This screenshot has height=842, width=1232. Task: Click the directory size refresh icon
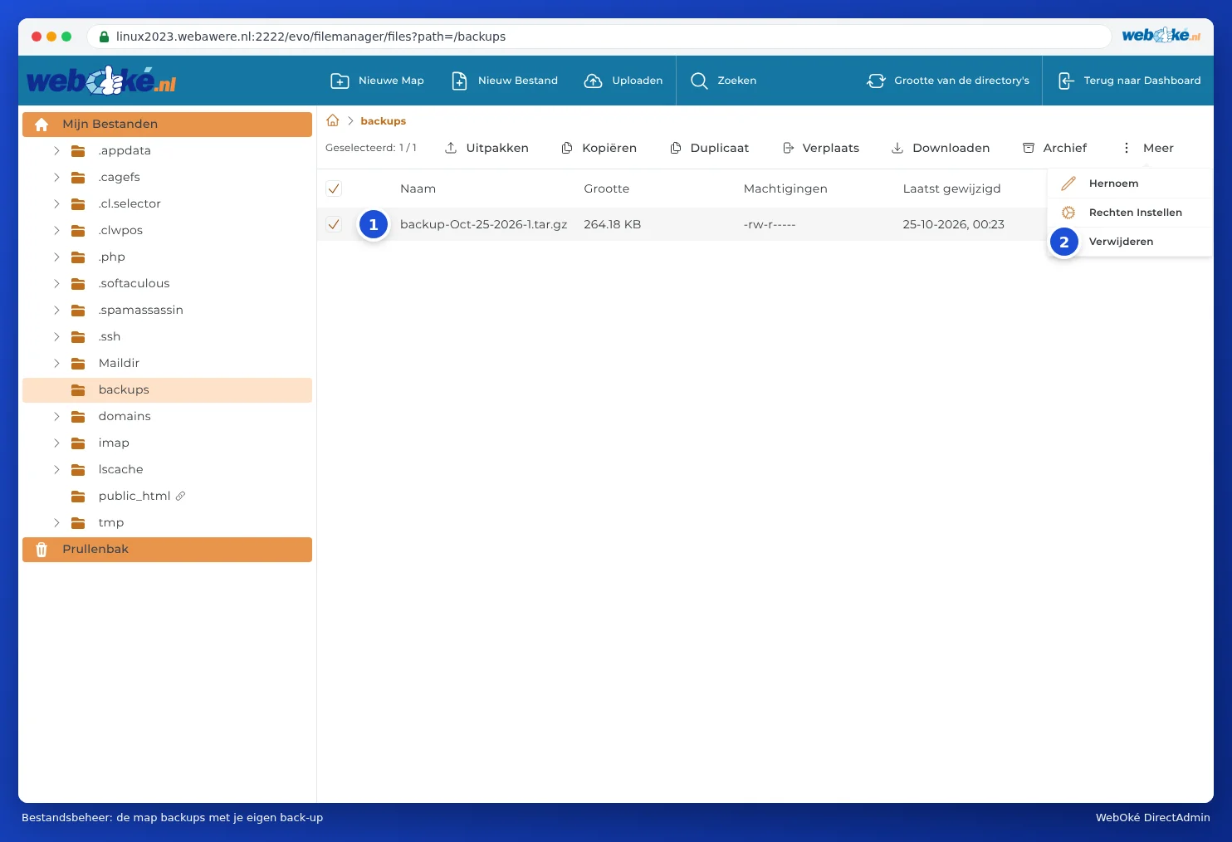pyautogui.click(x=876, y=81)
